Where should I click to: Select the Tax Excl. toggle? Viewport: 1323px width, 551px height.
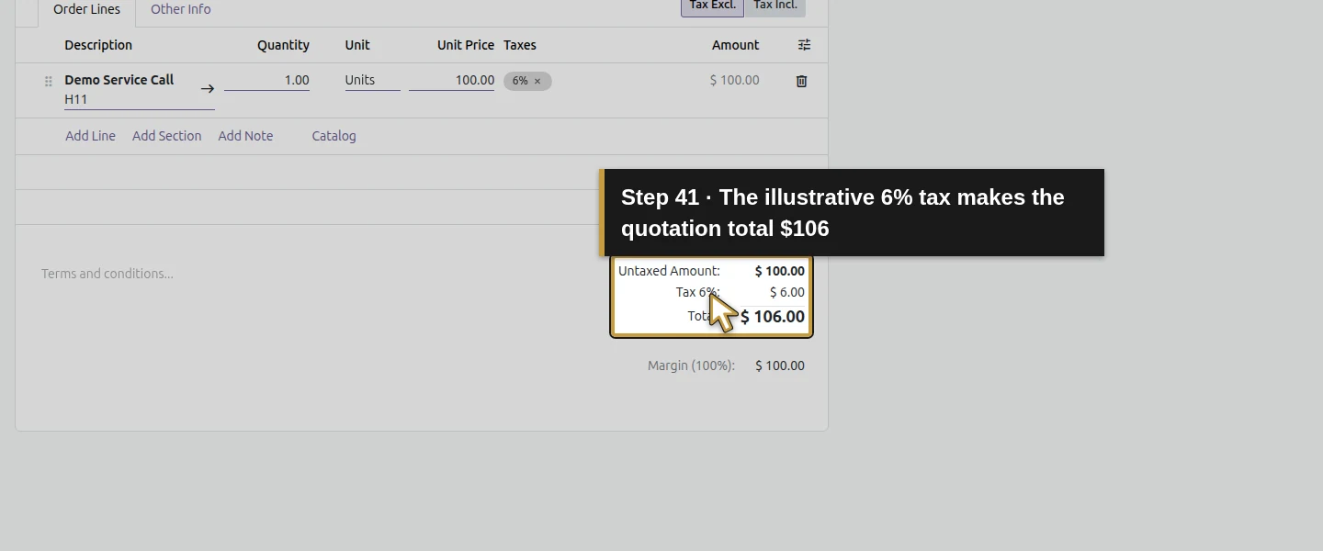pos(712,6)
